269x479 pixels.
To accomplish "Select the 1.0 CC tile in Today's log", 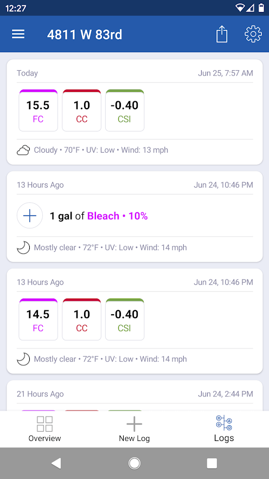I will click(82, 110).
